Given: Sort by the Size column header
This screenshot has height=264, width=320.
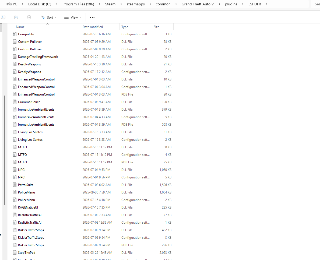Looking at the screenshot, I should tap(156, 27).
